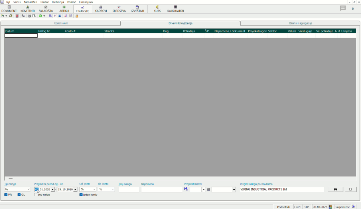Open the 'Tip naloga' dropdown

[28, 189]
